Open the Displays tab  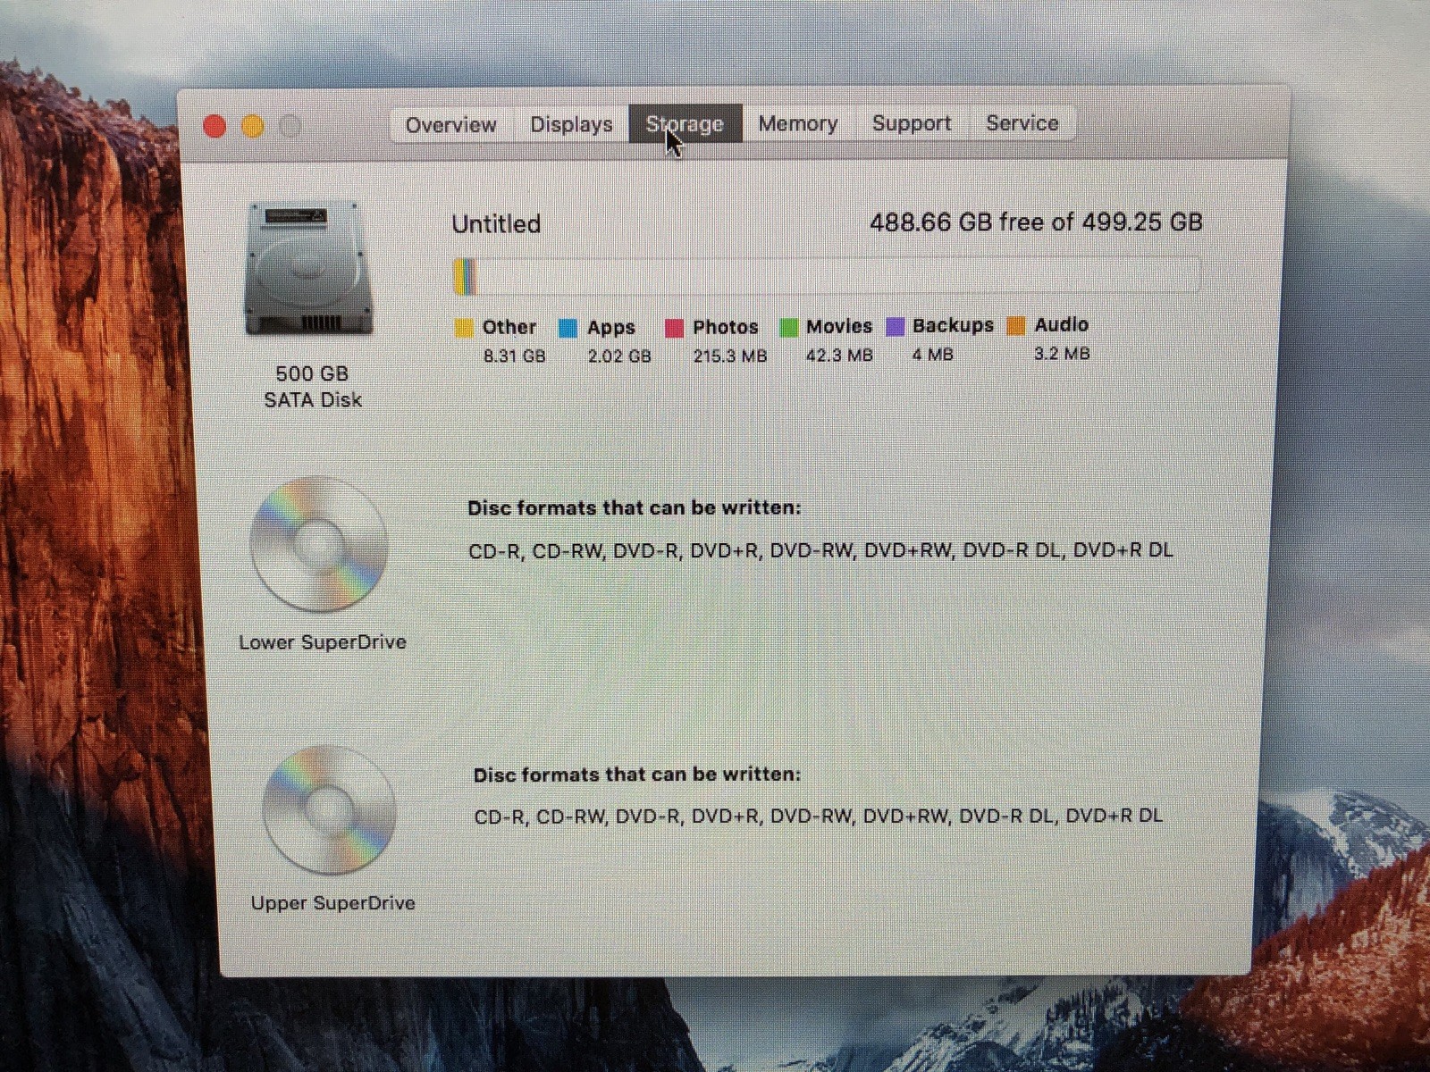[571, 124]
